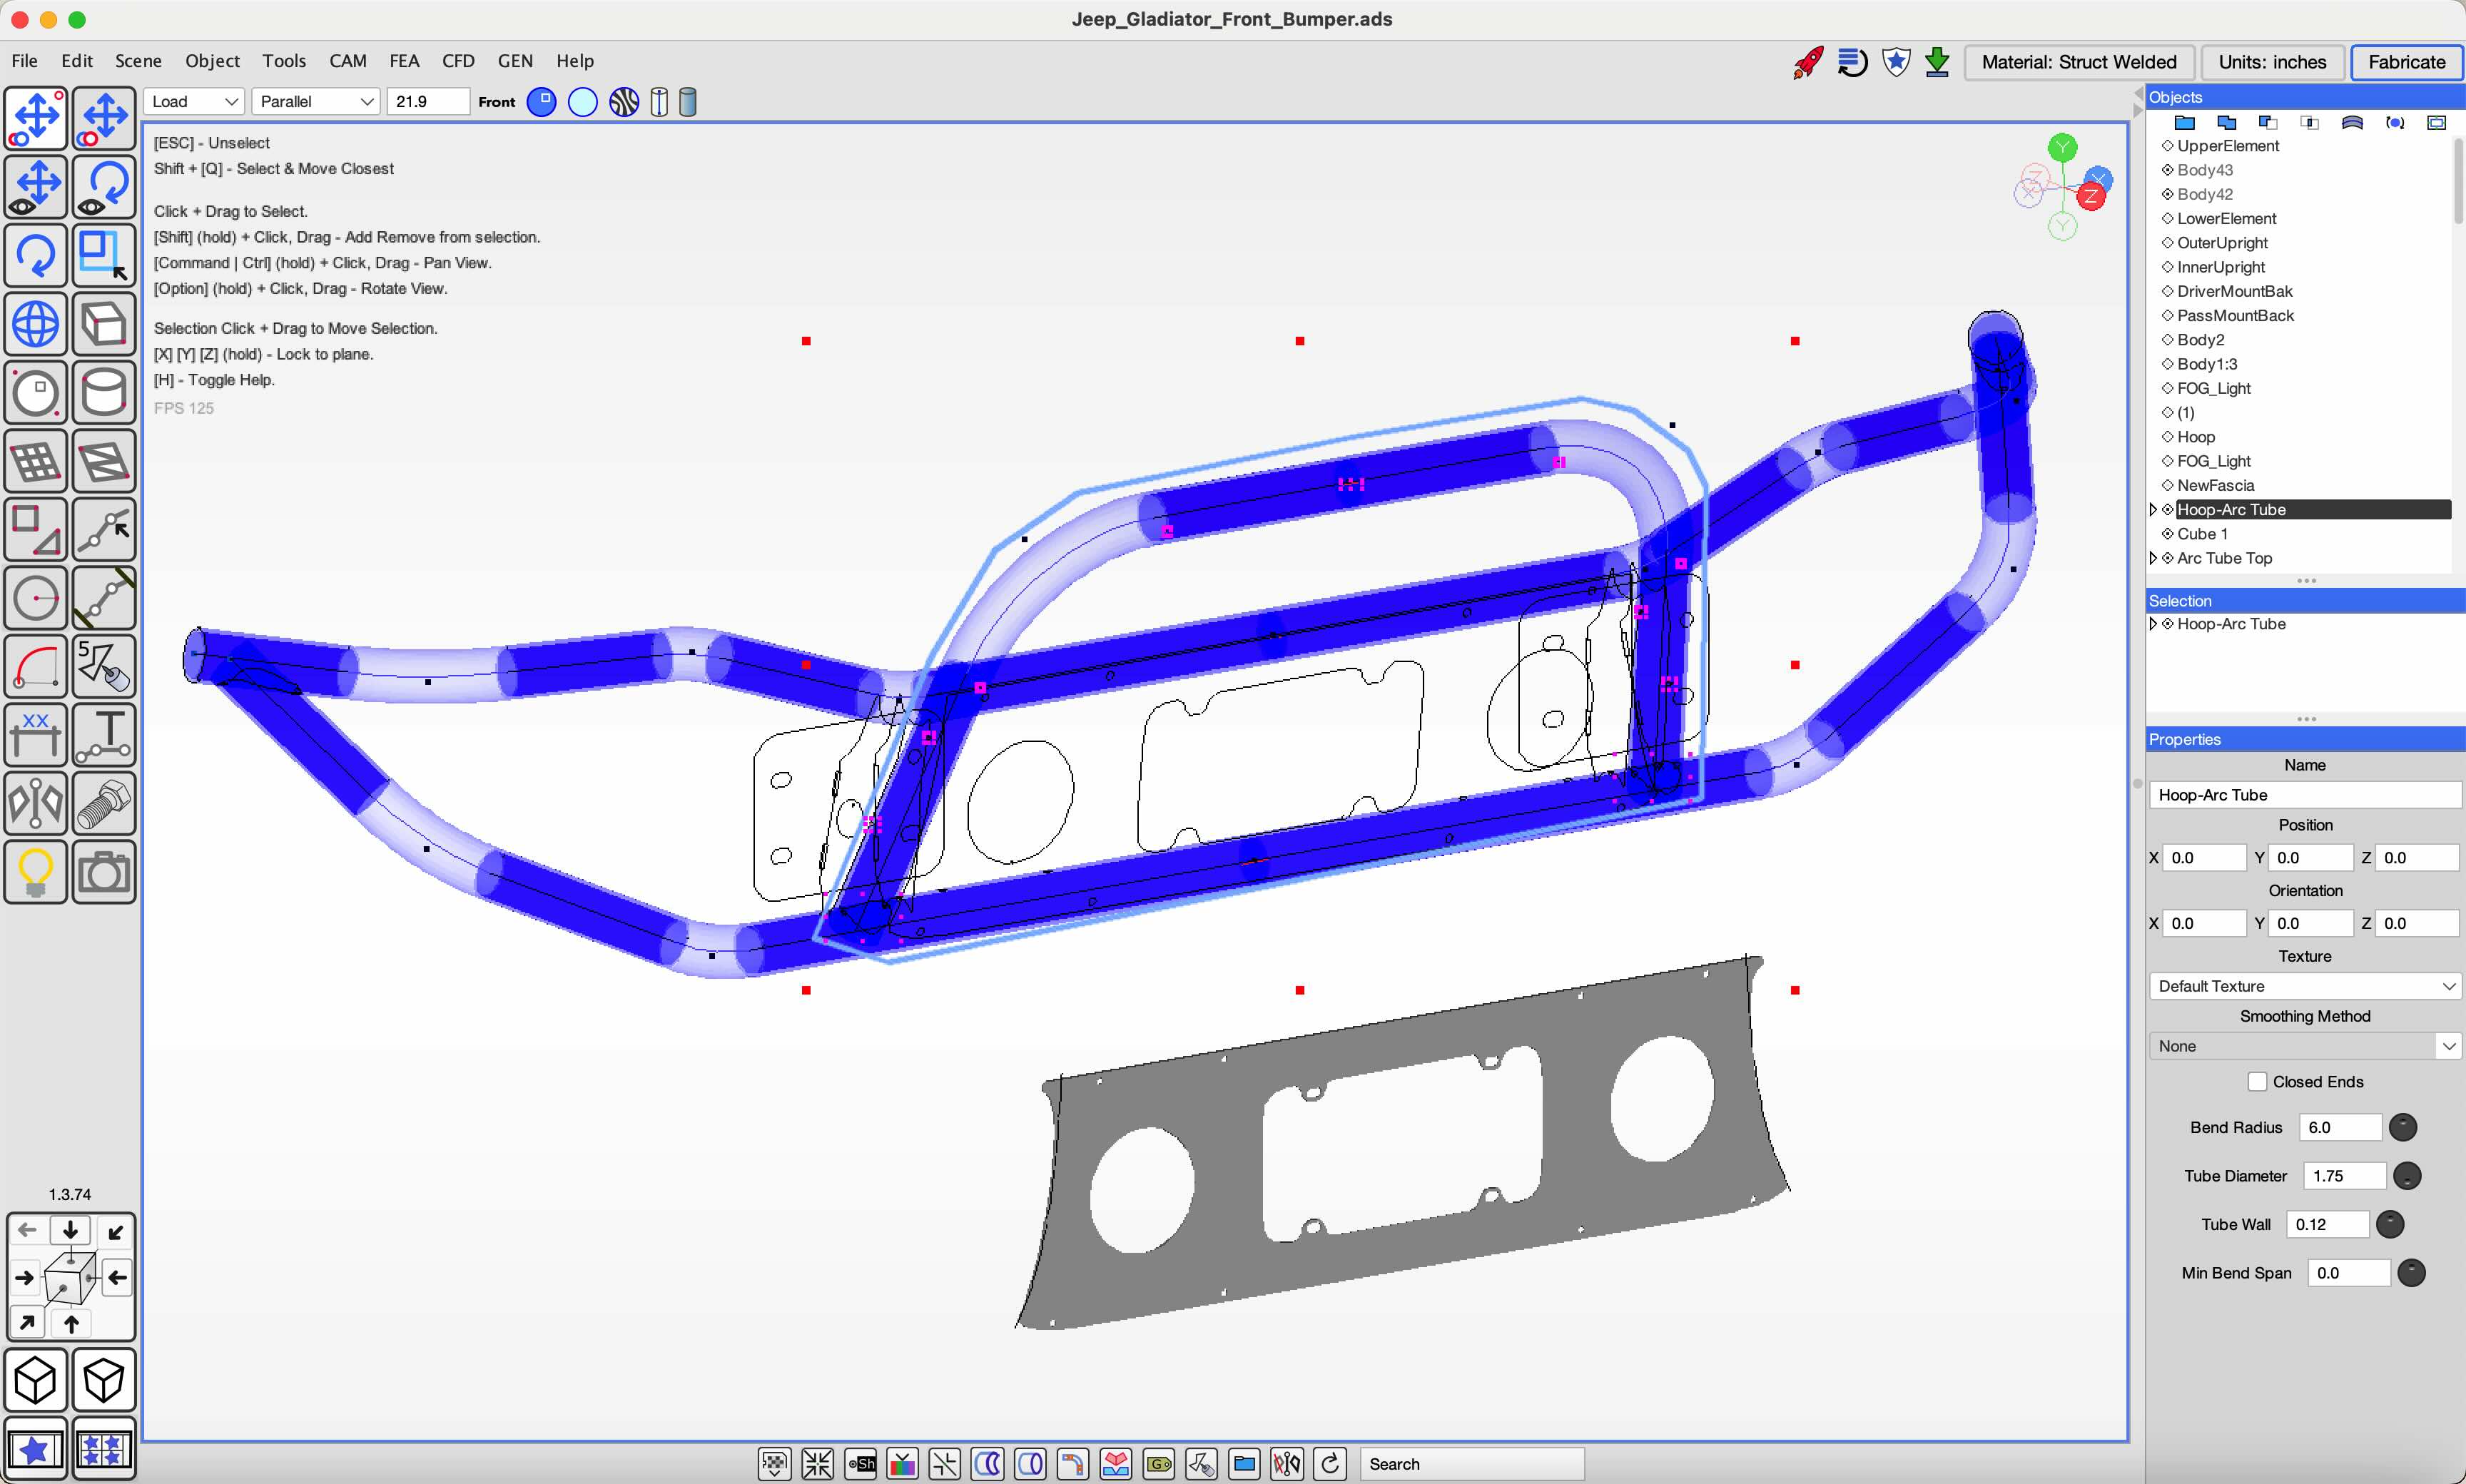This screenshot has height=1484, width=2466.
Task: Select the cylinder primitive tool
Action: click(x=104, y=393)
